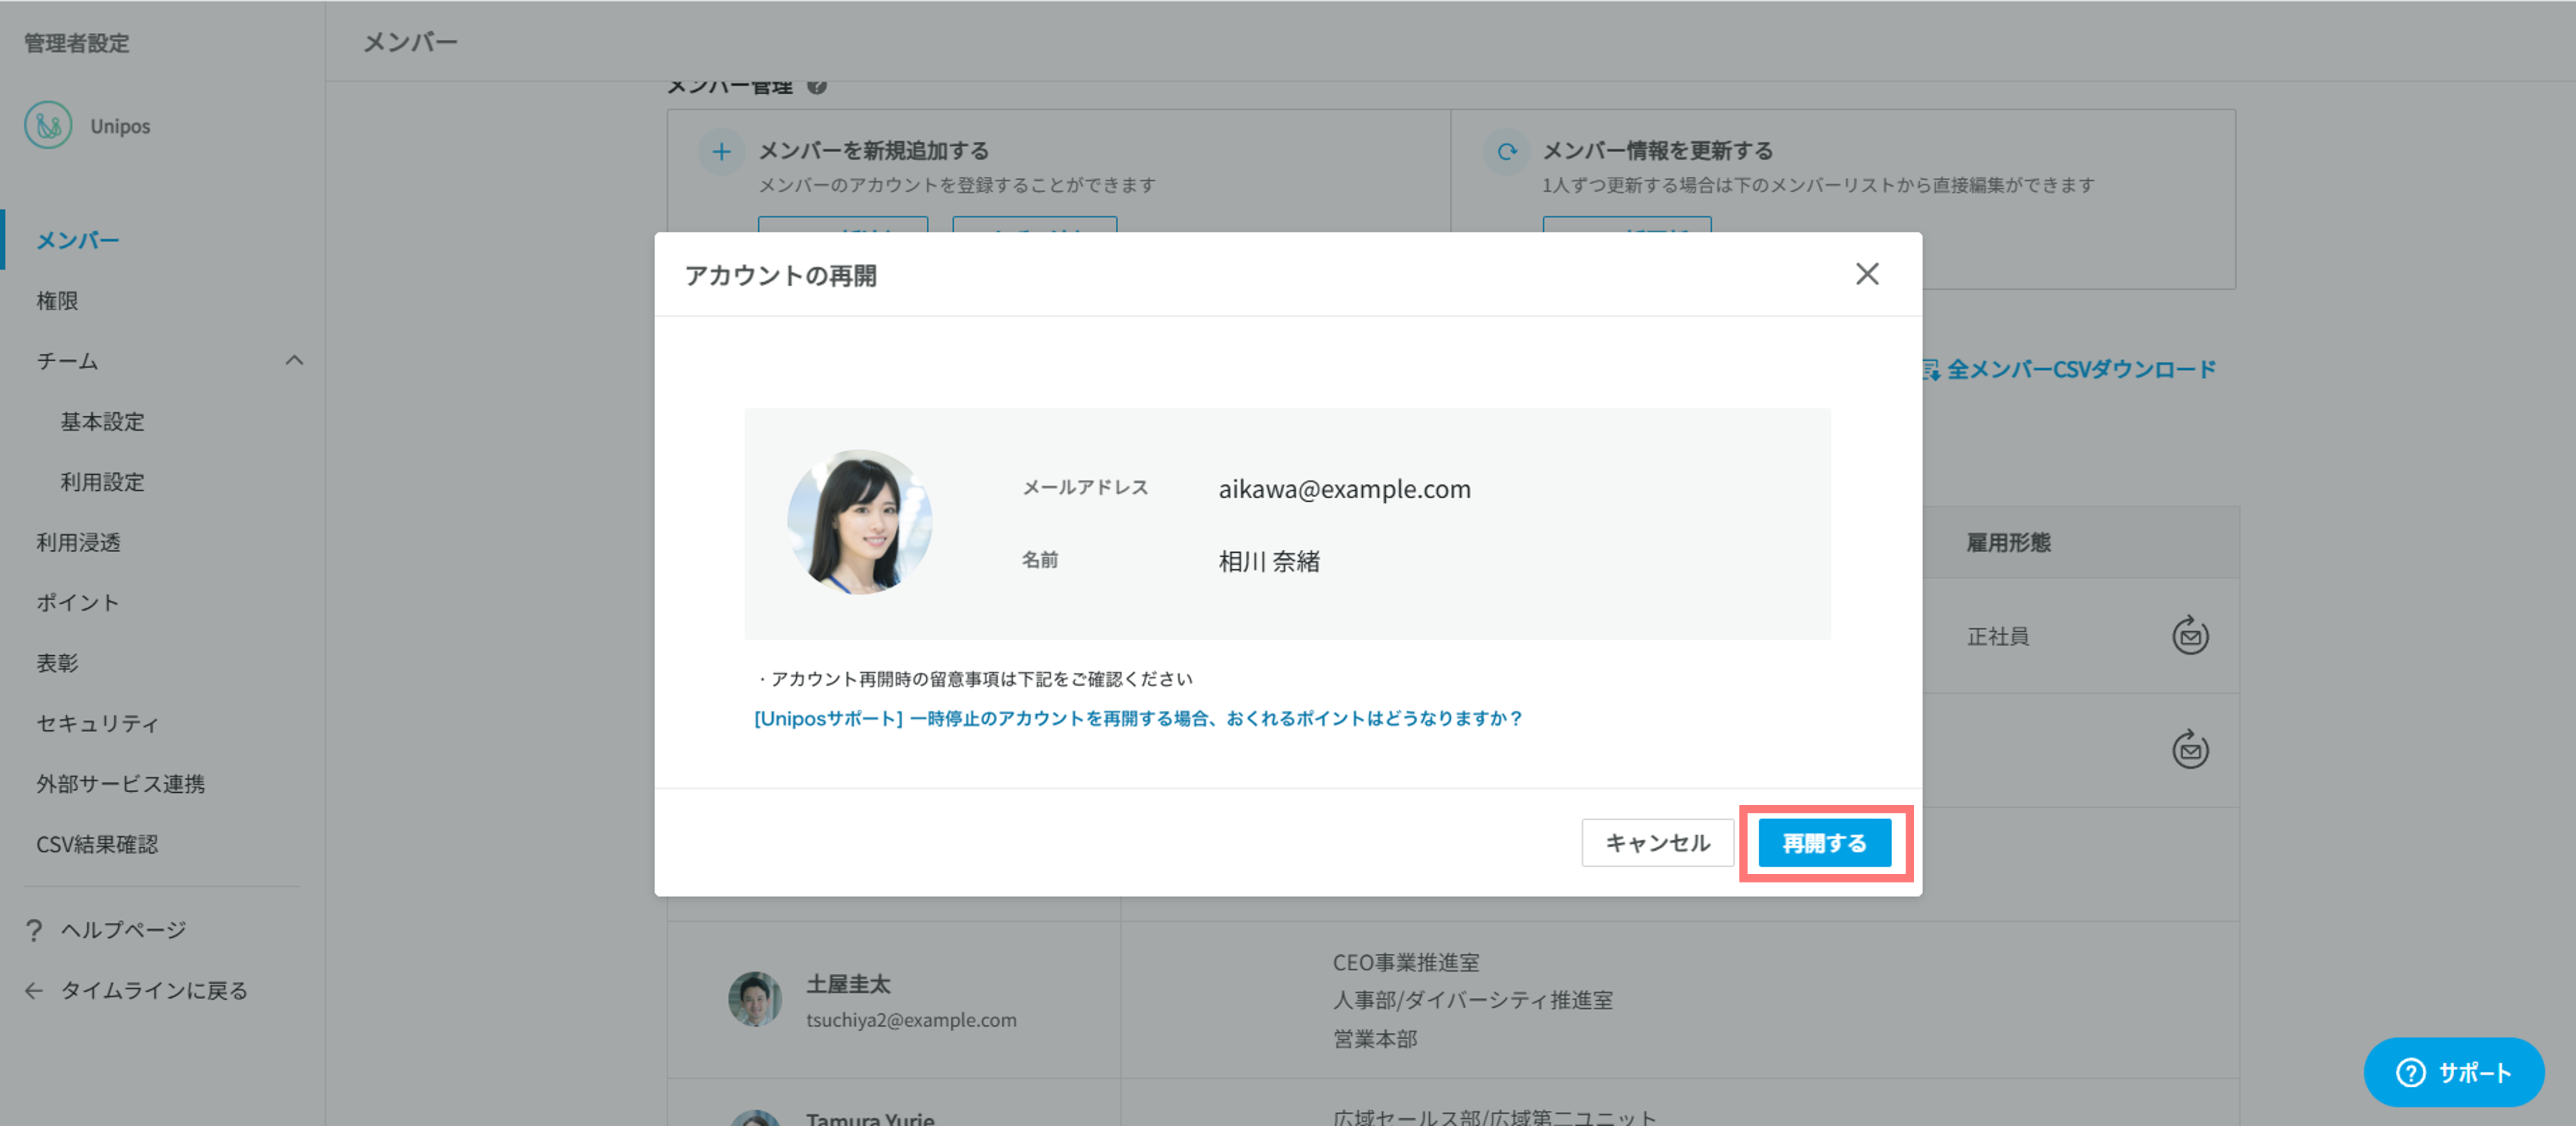
Task: Click the 再開する button in dialog
Action: [1824, 843]
